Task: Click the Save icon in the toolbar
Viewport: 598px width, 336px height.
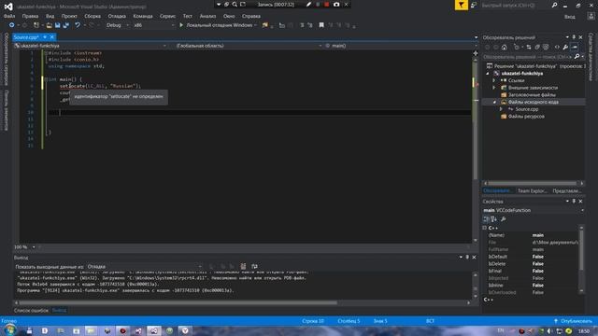Action: [58, 25]
